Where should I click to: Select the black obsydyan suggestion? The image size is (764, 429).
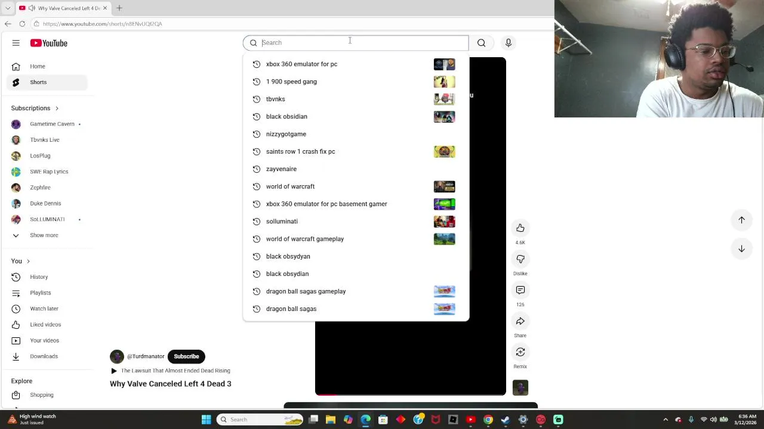coord(356,256)
